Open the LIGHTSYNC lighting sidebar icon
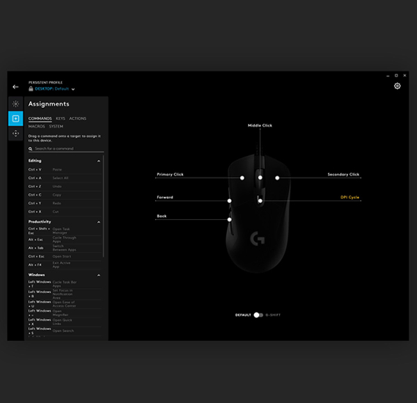 (x=16, y=104)
